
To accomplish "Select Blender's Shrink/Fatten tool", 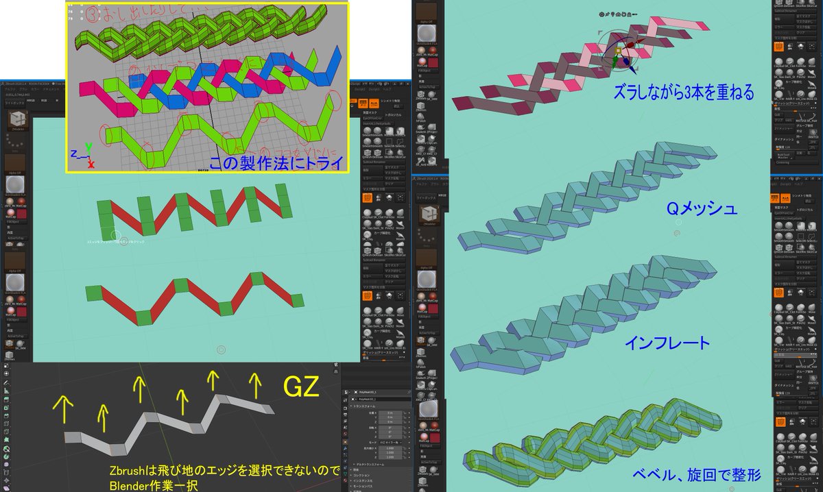I will coord(6,480).
